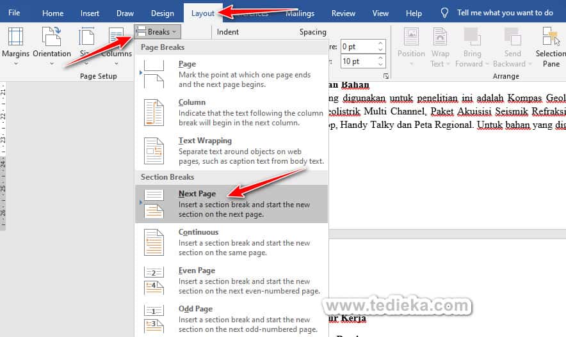Click the Orientation icon
Image resolution: width=566 pixels, height=337 pixels.
click(51, 38)
